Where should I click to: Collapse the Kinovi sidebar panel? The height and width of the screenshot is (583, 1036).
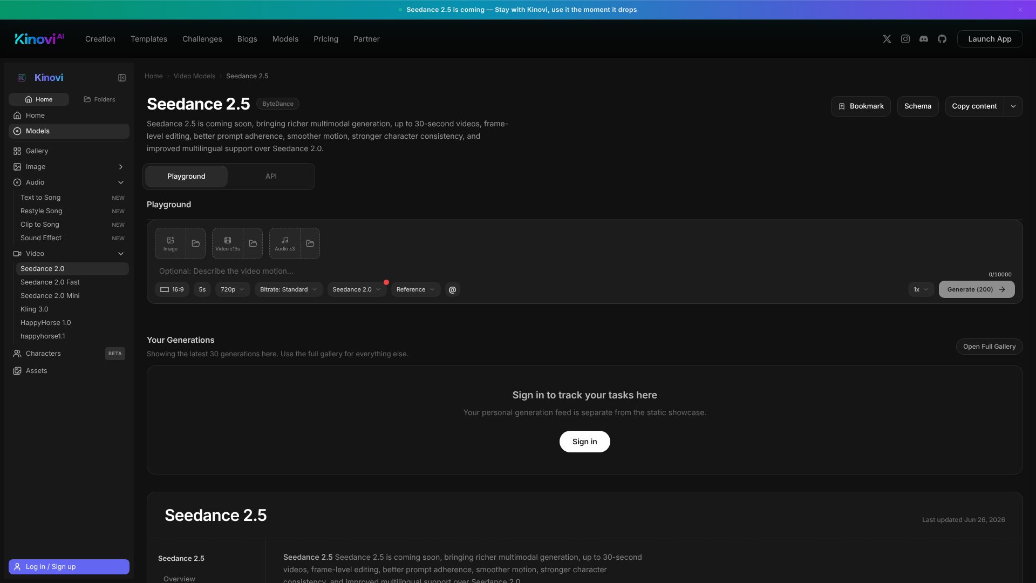[122, 78]
